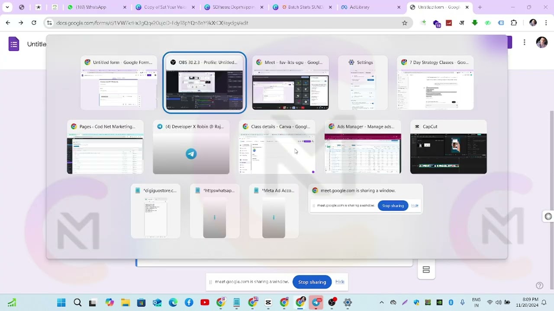
Task: Open YouTube from the taskbar
Action: click(x=205, y=303)
